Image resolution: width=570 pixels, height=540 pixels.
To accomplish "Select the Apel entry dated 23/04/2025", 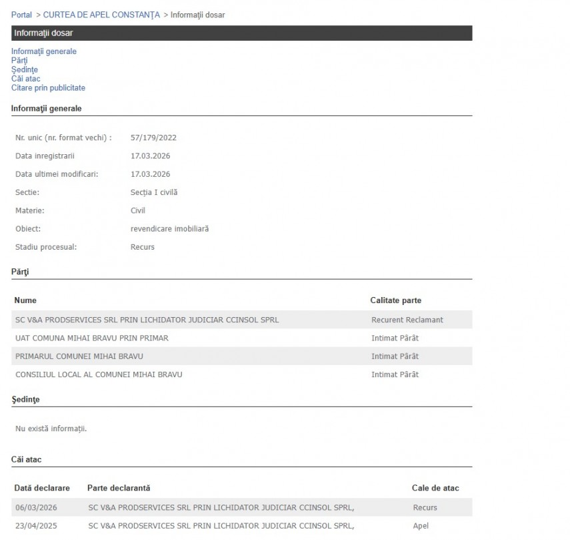I will click(x=421, y=526).
